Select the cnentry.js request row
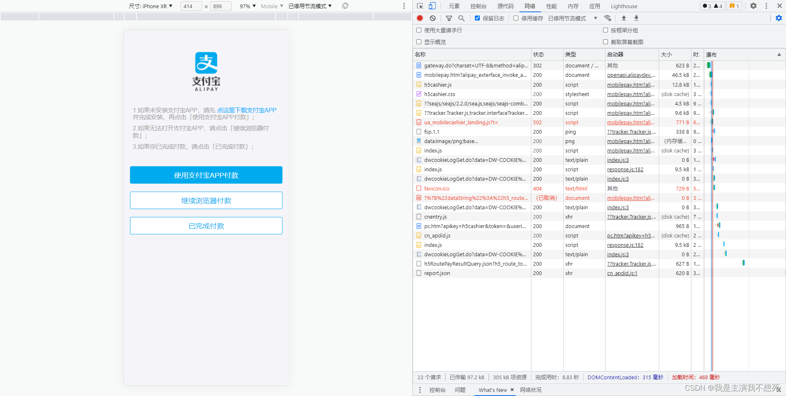Screen dimensions: 786x396 coord(599,217)
